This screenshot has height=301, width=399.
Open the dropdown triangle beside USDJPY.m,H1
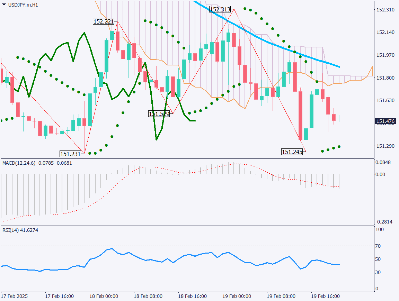click(x=4, y=5)
